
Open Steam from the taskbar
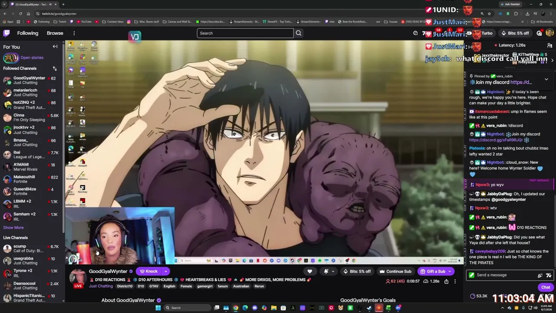pos(369,308)
